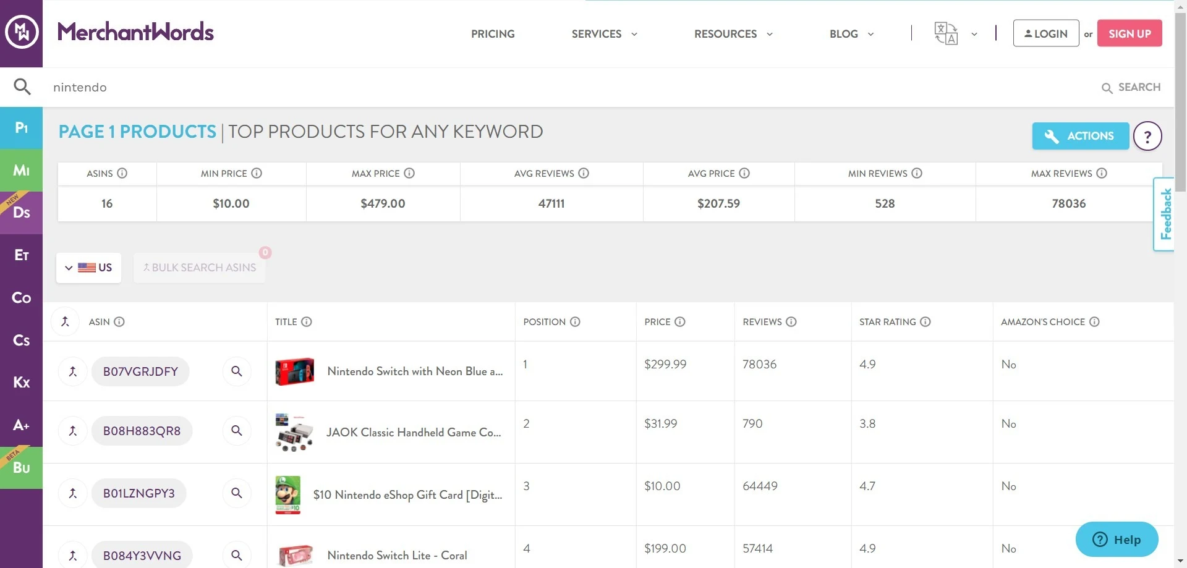Image resolution: width=1187 pixels, height=568 pixels.
Task: Click the translate language icon
Action: 946,33
